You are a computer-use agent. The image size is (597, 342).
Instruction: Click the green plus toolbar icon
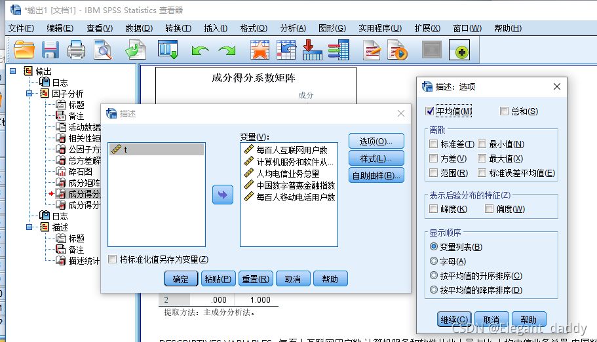click(x=459, y=50)
